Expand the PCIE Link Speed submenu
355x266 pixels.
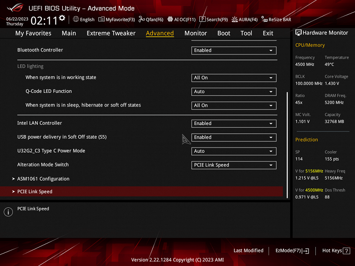142,191
